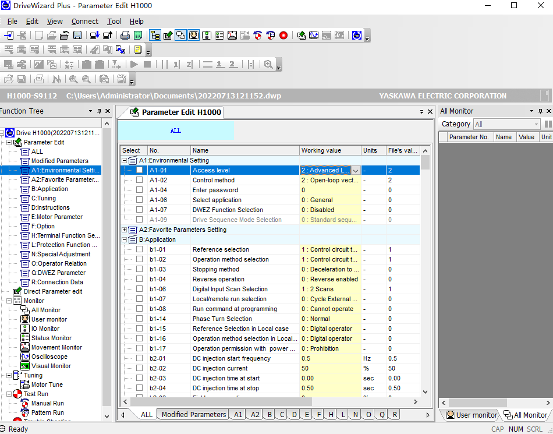Tick the checkbox for b2-04 row
Viewport: 553px width, 434px height.
[140, 388]
